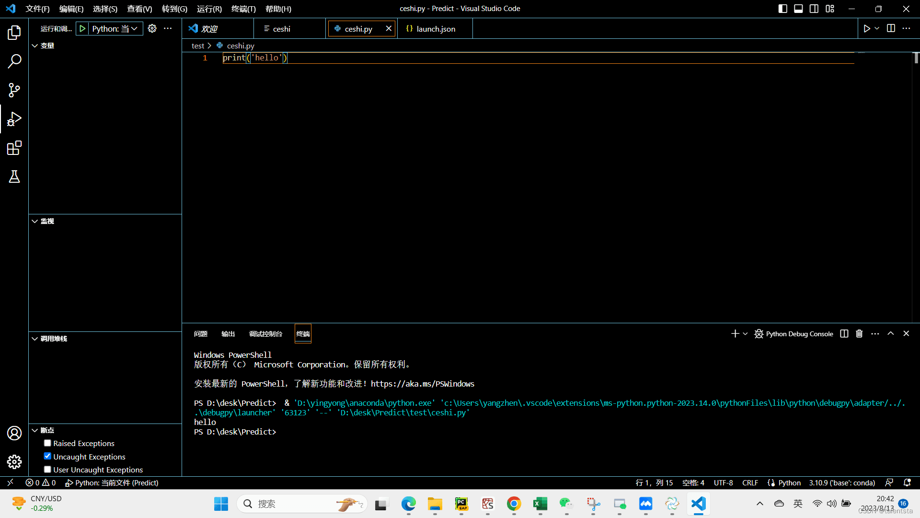Toggle secondary side bar layout icon

[x=814, y=9]
